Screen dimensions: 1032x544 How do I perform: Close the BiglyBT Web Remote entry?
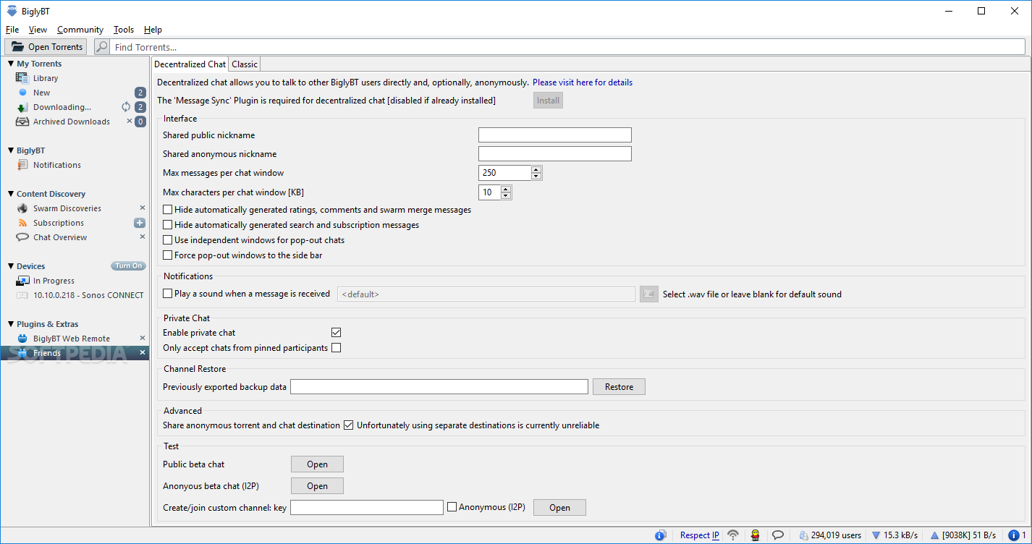click(x=143, y=338)
